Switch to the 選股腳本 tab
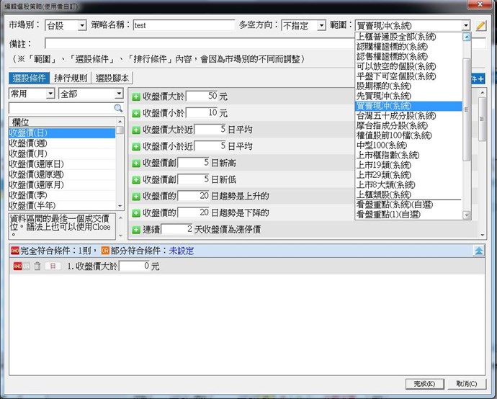This screenshot has height=399, width=497. [x=114, y=78]
